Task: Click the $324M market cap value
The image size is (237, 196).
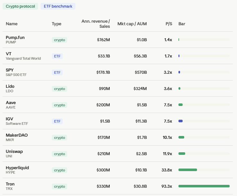Action: [140, 89]
